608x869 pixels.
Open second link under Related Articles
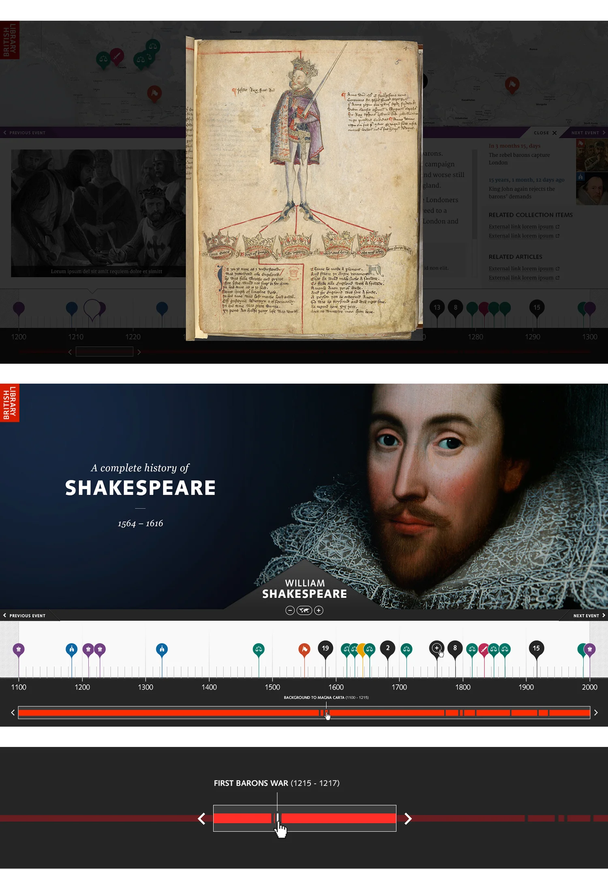pos(524,278)
